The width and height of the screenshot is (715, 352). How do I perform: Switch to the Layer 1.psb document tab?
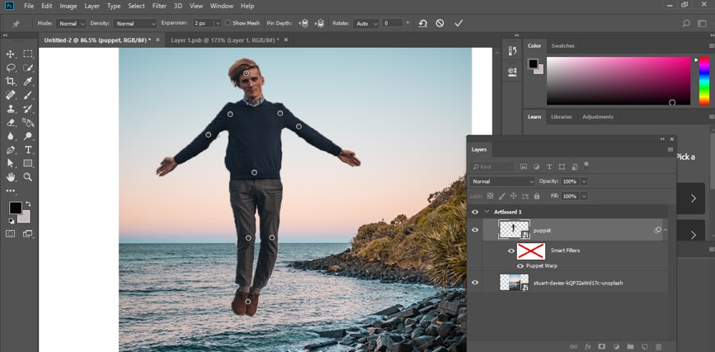[221, 39]
